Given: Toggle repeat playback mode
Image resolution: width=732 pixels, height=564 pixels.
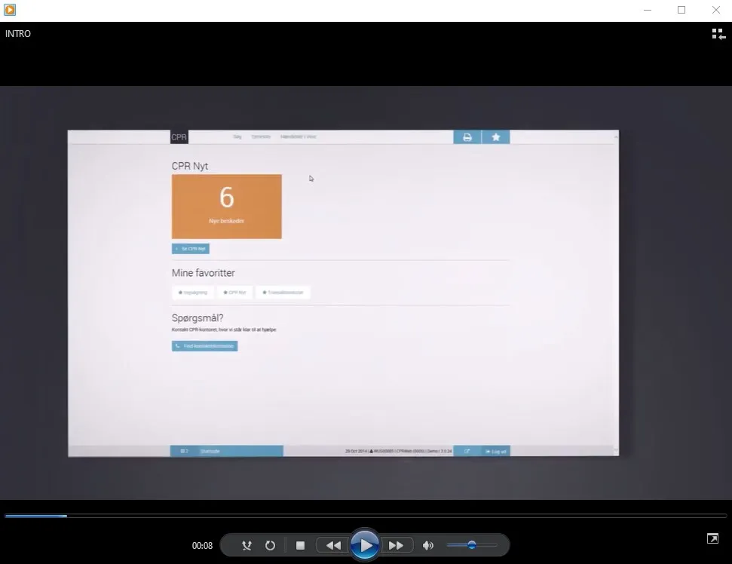Looking at the screenshot, I should (x=271, y=545).
